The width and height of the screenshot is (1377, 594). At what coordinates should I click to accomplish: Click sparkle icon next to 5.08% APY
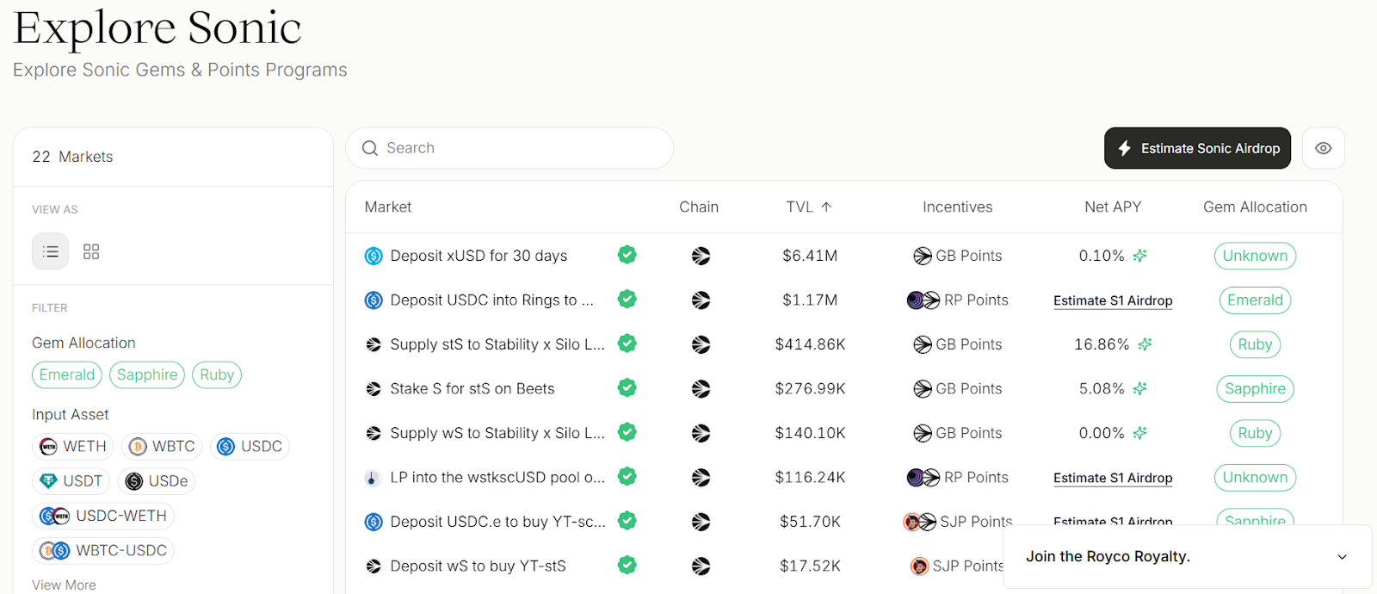pos(1140,389)
